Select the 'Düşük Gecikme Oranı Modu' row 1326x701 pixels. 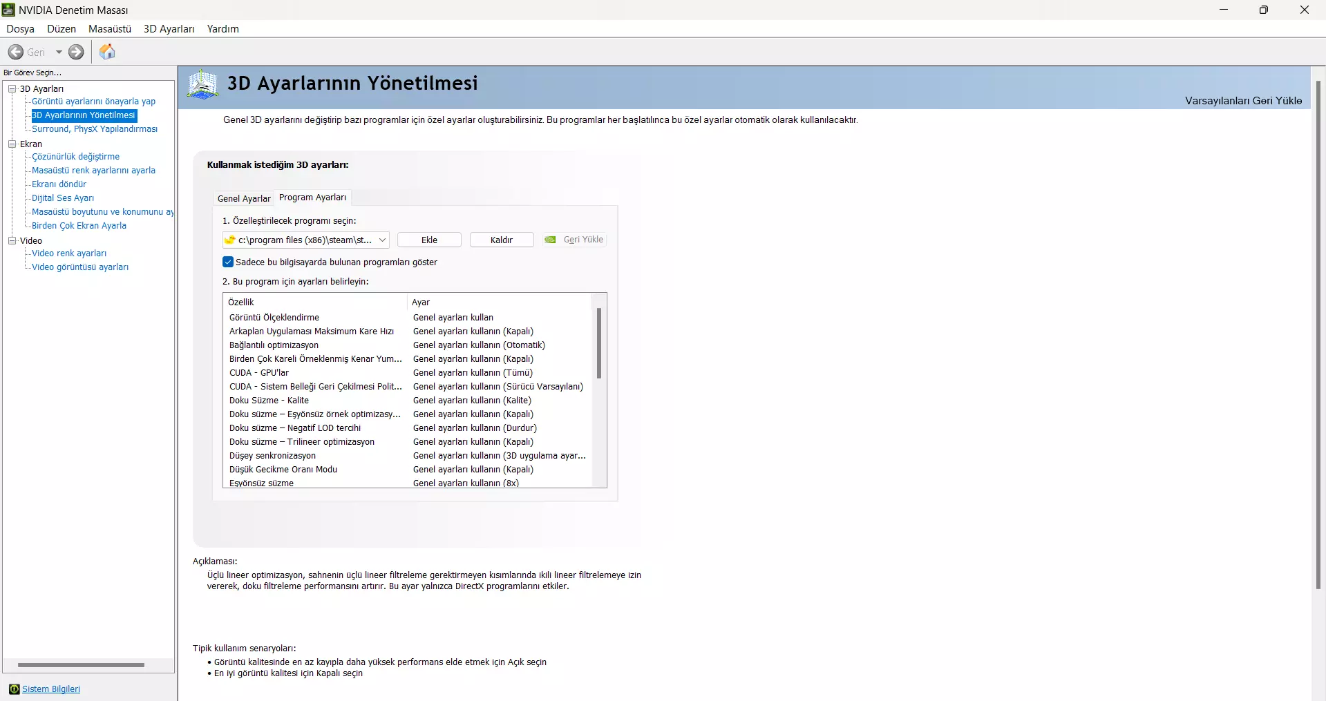(x=408, y=470)
